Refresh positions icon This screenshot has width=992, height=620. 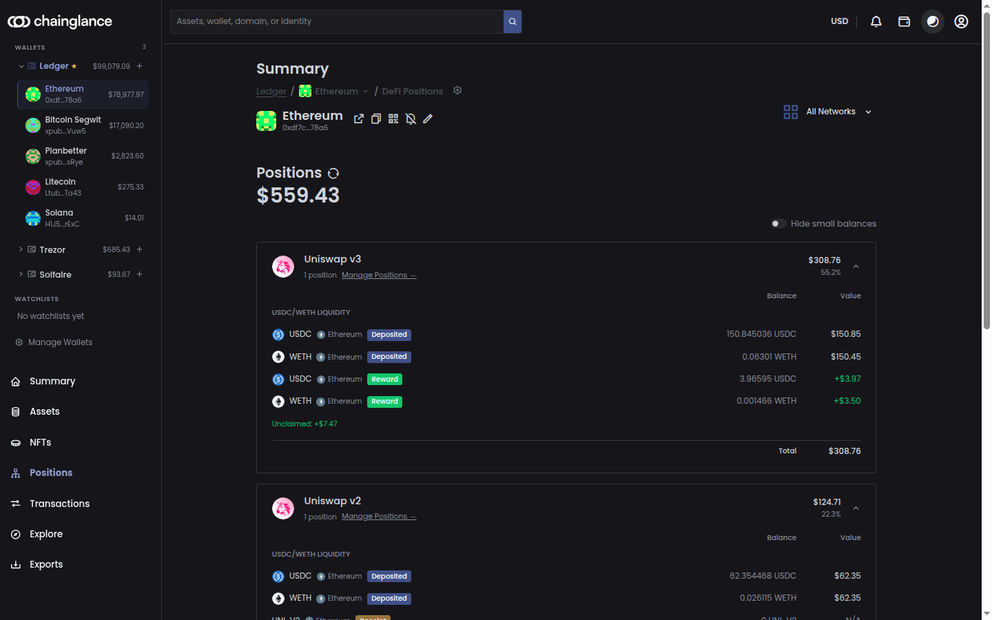[x=333, y=173]
